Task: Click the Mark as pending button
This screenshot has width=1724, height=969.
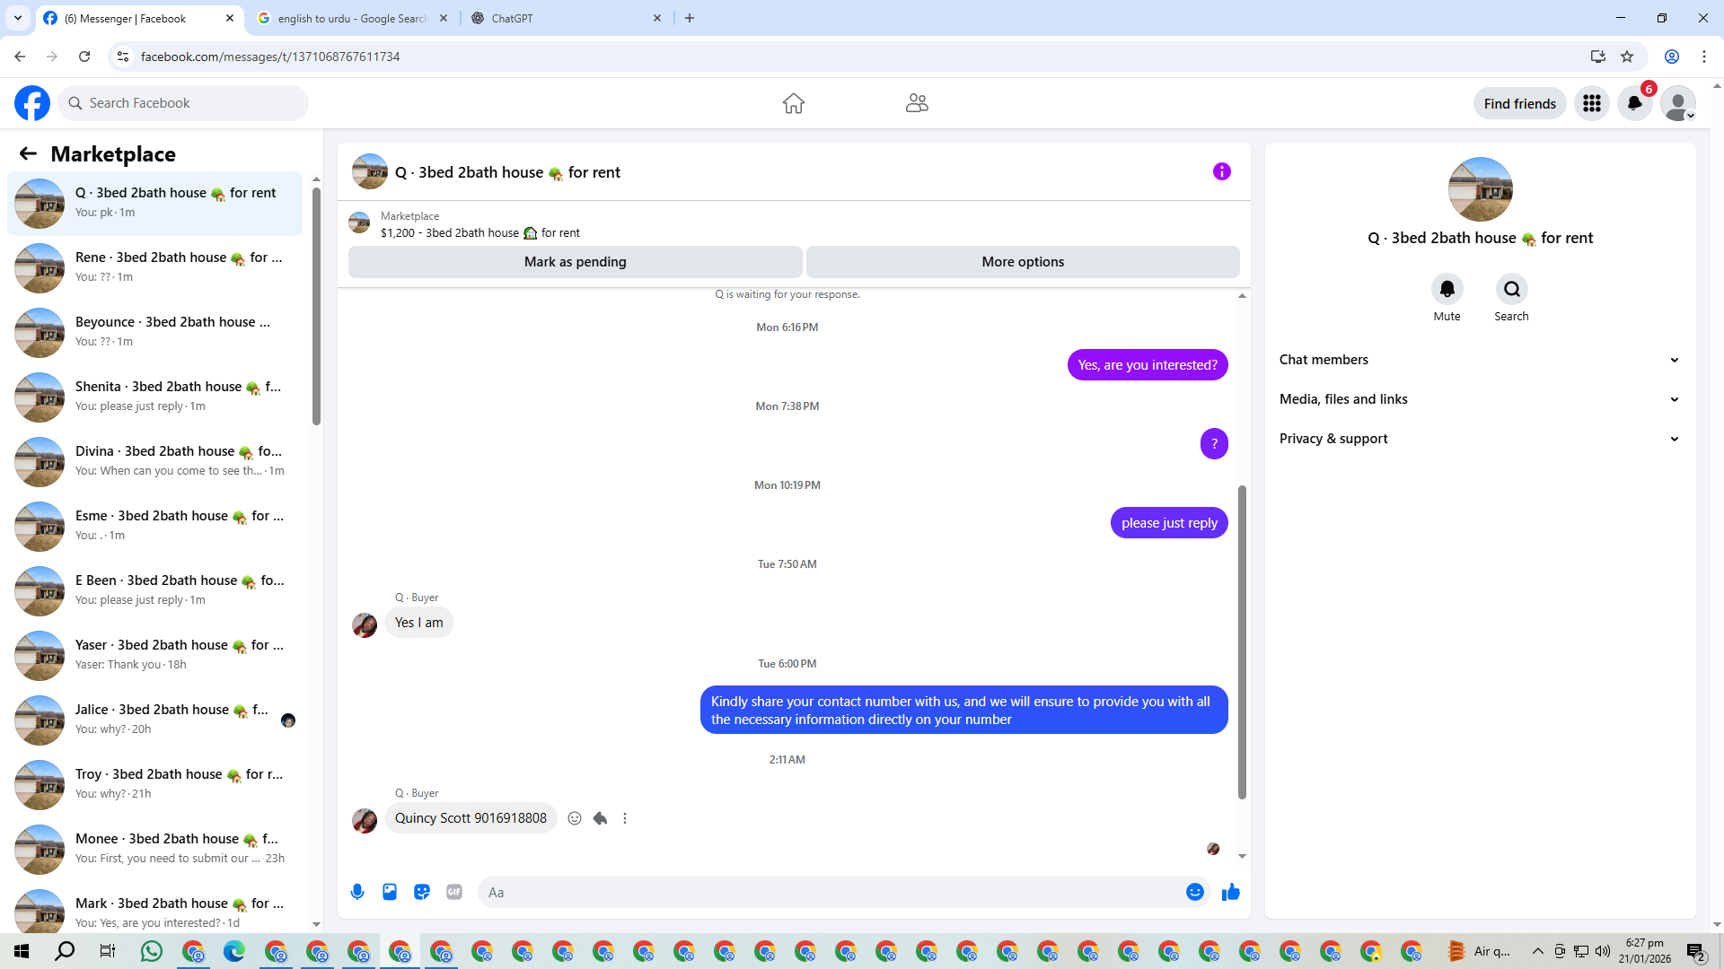Action: tap(575, 262)
